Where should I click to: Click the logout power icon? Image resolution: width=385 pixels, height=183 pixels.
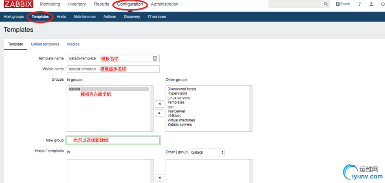[x=383, y=4]
